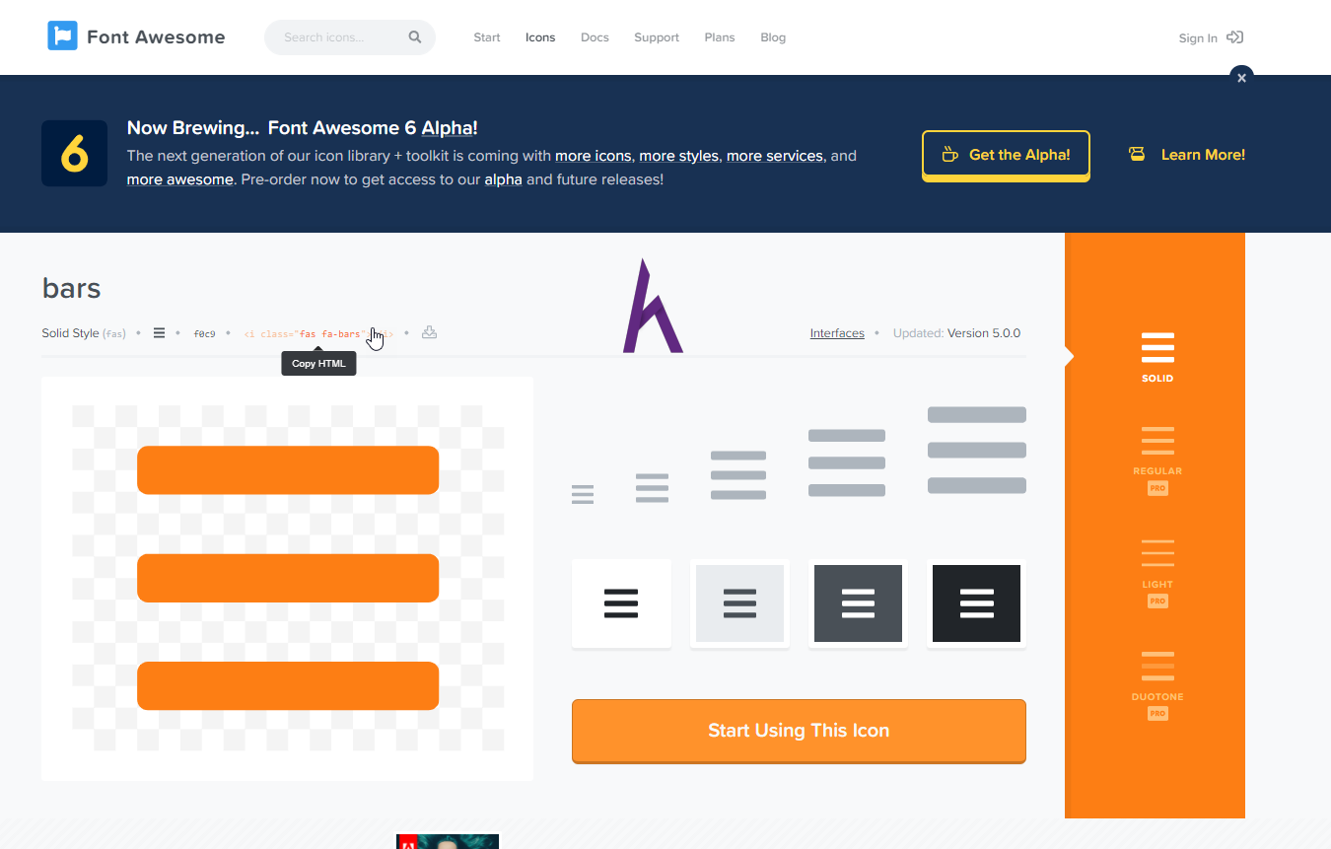Close the Font Awesome 6 banner
1331x849 pixels.
coord(1241,77)
